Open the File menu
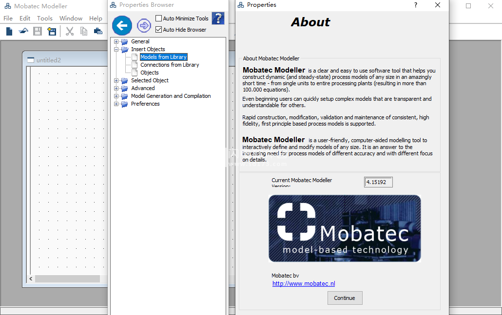The image size is (502, 315). click(x=8, y=18)
